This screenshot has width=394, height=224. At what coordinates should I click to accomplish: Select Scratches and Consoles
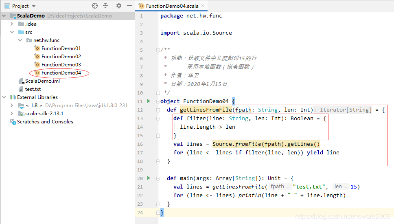coord(45,122)
